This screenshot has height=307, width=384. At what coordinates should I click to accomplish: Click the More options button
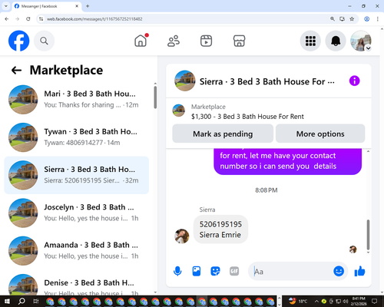point(320,134)
